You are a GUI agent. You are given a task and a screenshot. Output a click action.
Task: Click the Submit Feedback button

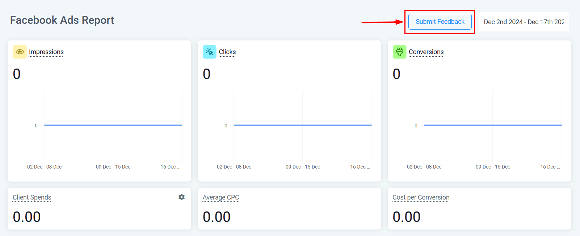point(440,22)
